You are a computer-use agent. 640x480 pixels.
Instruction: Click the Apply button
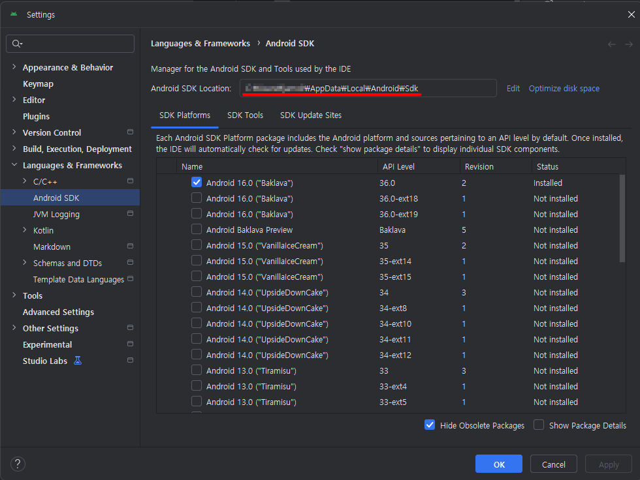tap(609, 464)
